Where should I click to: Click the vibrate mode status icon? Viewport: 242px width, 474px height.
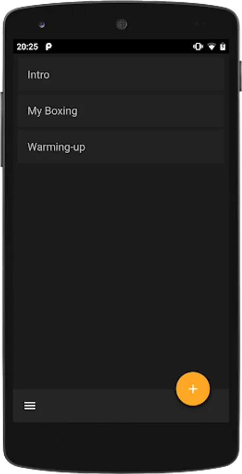198,46
